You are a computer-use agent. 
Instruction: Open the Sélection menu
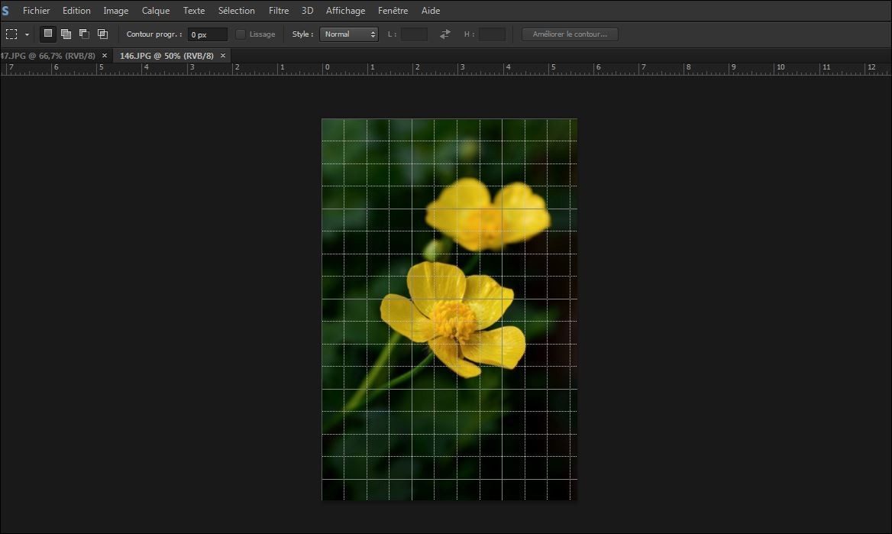pyautogui.click(x=237, y=11)
